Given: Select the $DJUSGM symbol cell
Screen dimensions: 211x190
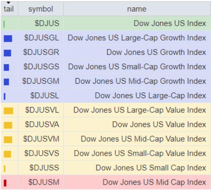Looking at the screenshot, I should [x=41, y=81].
